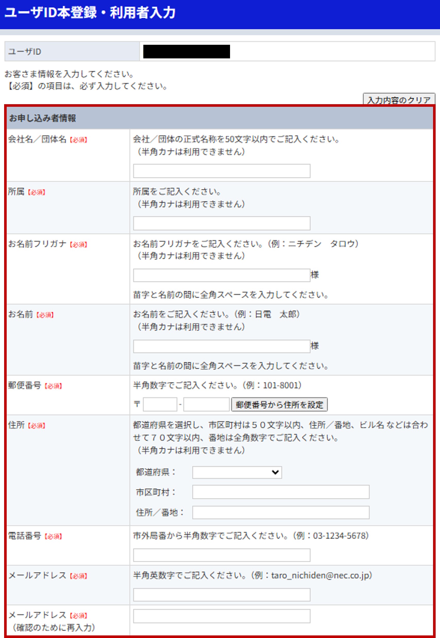Click the 電話番号 field label
Image resolution: width=440 pixels, height=638 pixels.
pyautogui.click(x=24, y=536)
